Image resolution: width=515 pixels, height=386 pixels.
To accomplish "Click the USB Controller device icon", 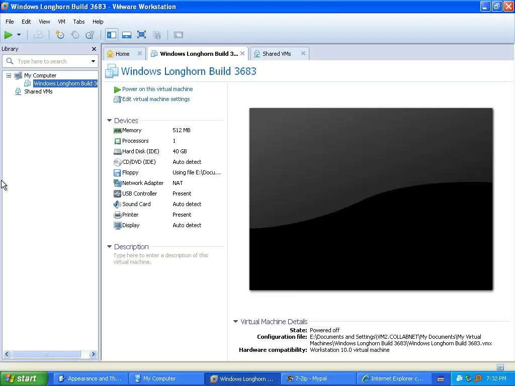I will click(117, 194).
